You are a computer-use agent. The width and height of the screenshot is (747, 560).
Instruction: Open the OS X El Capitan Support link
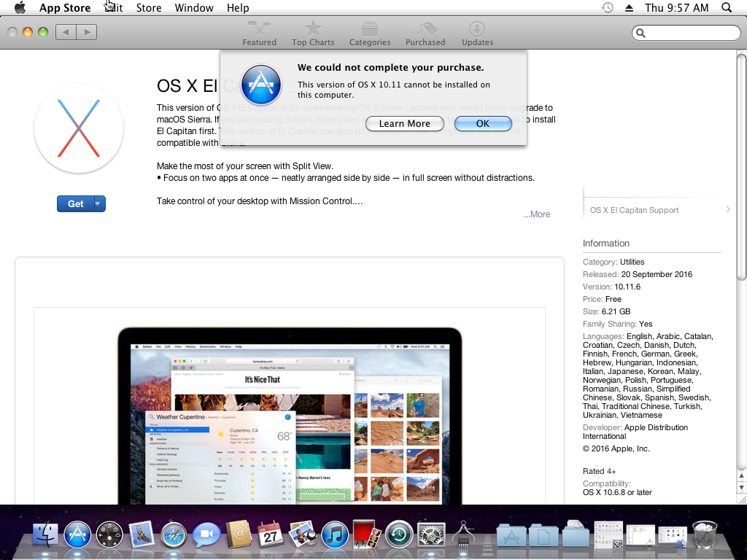[634, 210]
